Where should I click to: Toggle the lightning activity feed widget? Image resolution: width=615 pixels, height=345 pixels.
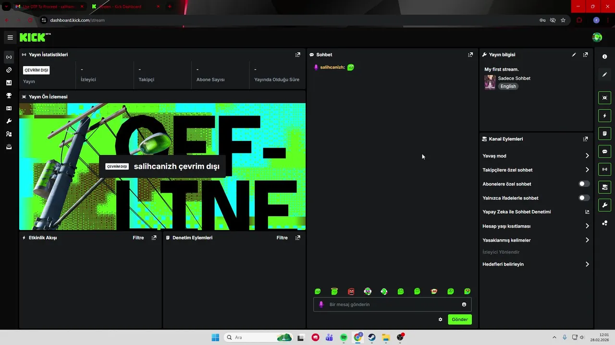[604, 115]
